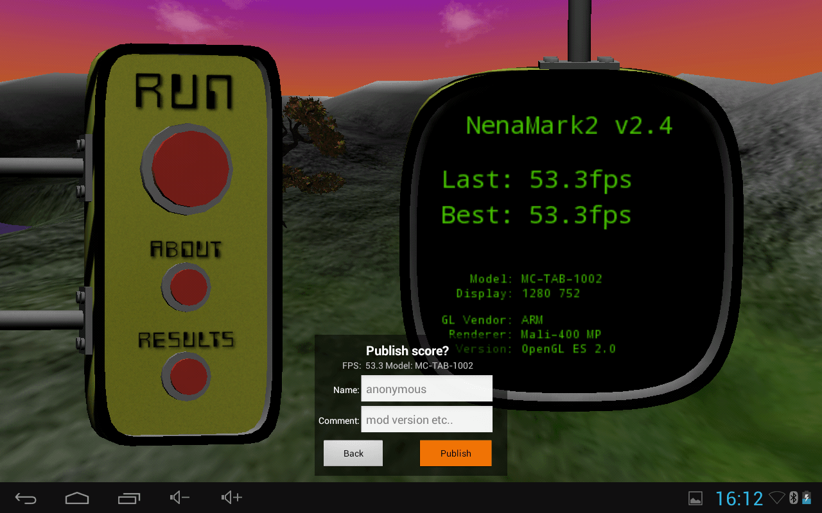Click the OpenGL ES 2.0 version line
Screen dimensions: 822x513
pos(536,349)
